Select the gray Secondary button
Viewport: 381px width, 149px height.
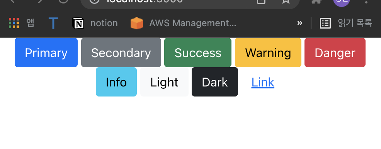(x=121, y=52)
